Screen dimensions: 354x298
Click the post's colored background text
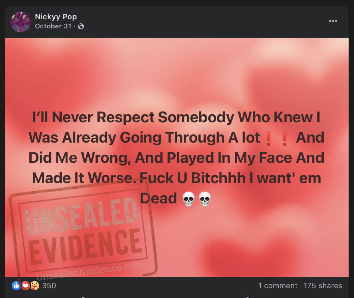pos(176,158)
